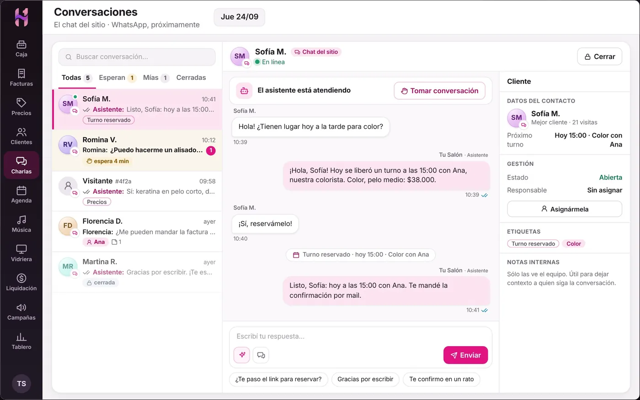Insert quick reply Te confirmo en un rato
This screenshot has height=400, width=640.
coord(442,379)
